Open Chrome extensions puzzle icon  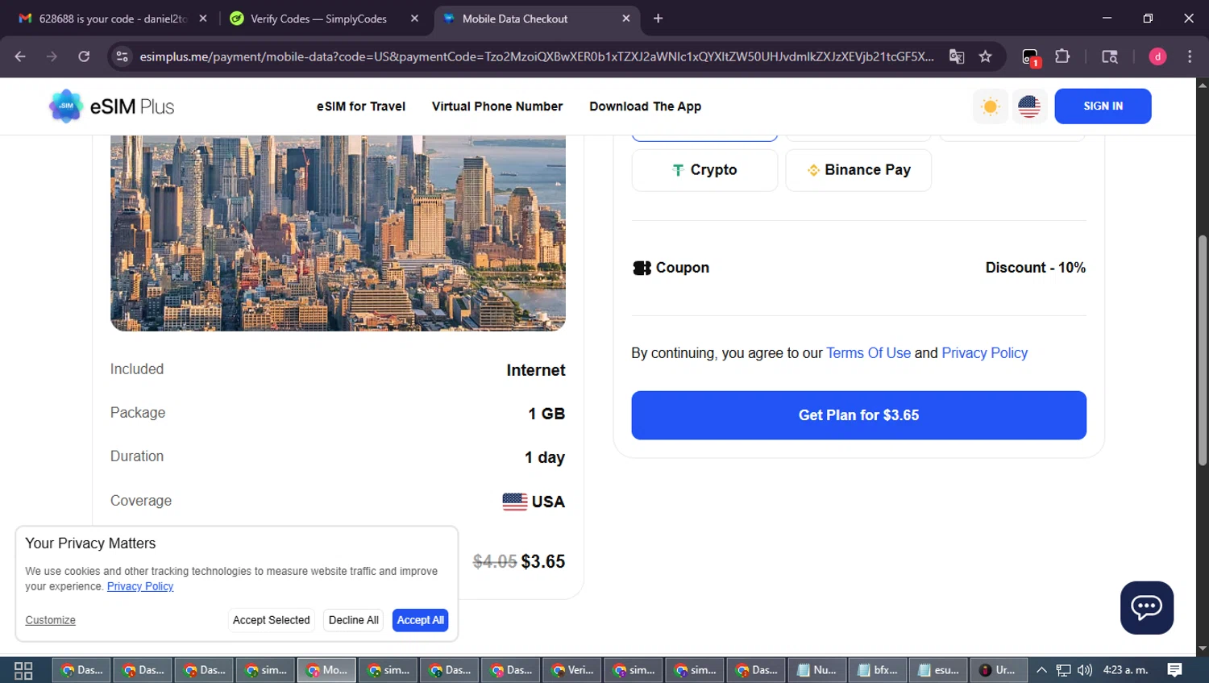[1062, 56]
